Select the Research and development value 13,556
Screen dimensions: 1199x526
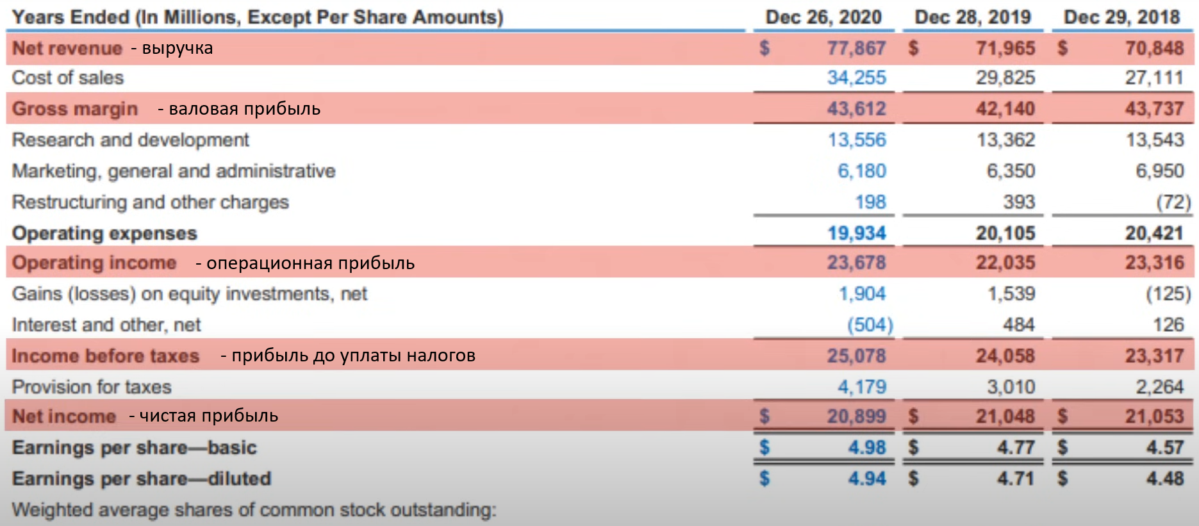coord(856,140)
